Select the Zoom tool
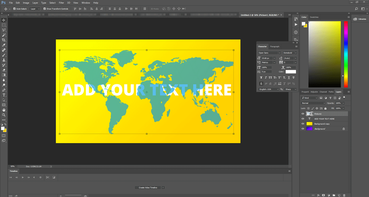The height and width of the screenshot is (197, 369). pyautogui.click(x=4, y=115)
